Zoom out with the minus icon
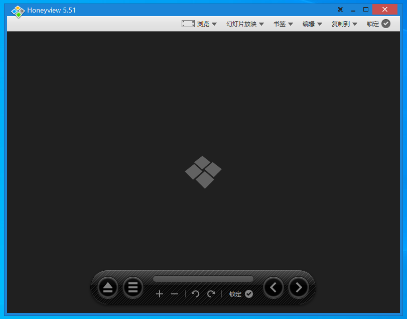 [175, 294]
